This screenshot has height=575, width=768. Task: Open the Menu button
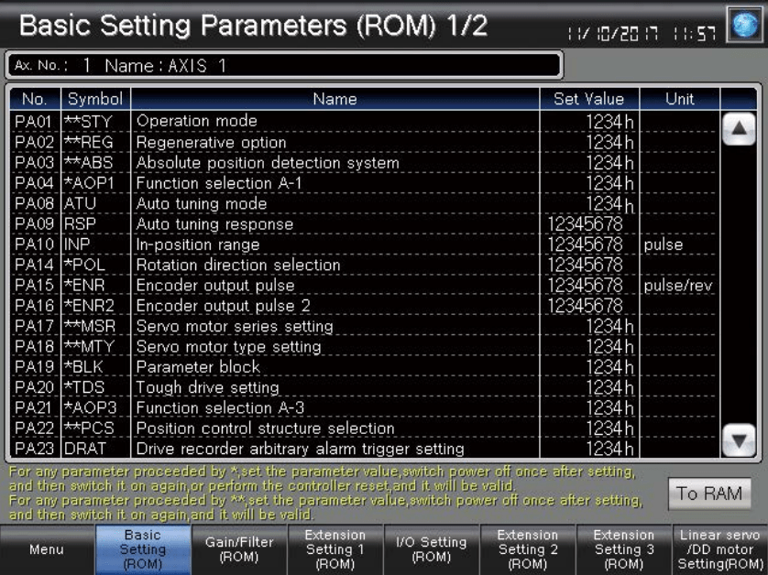[x=48, y=550]
